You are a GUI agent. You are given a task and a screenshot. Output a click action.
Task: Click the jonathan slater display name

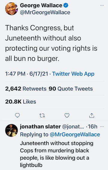(x=40, y=126)
